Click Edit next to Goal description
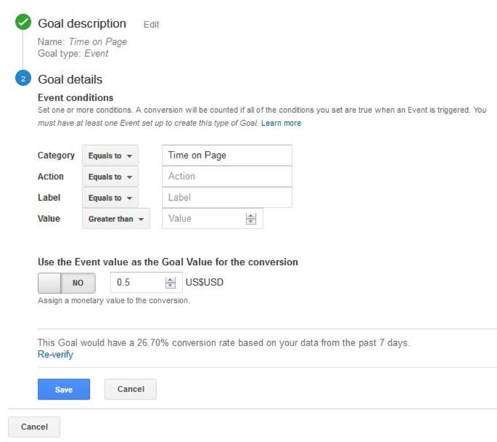The height and width of the screenshot is (442, 497). click(151, 25)
